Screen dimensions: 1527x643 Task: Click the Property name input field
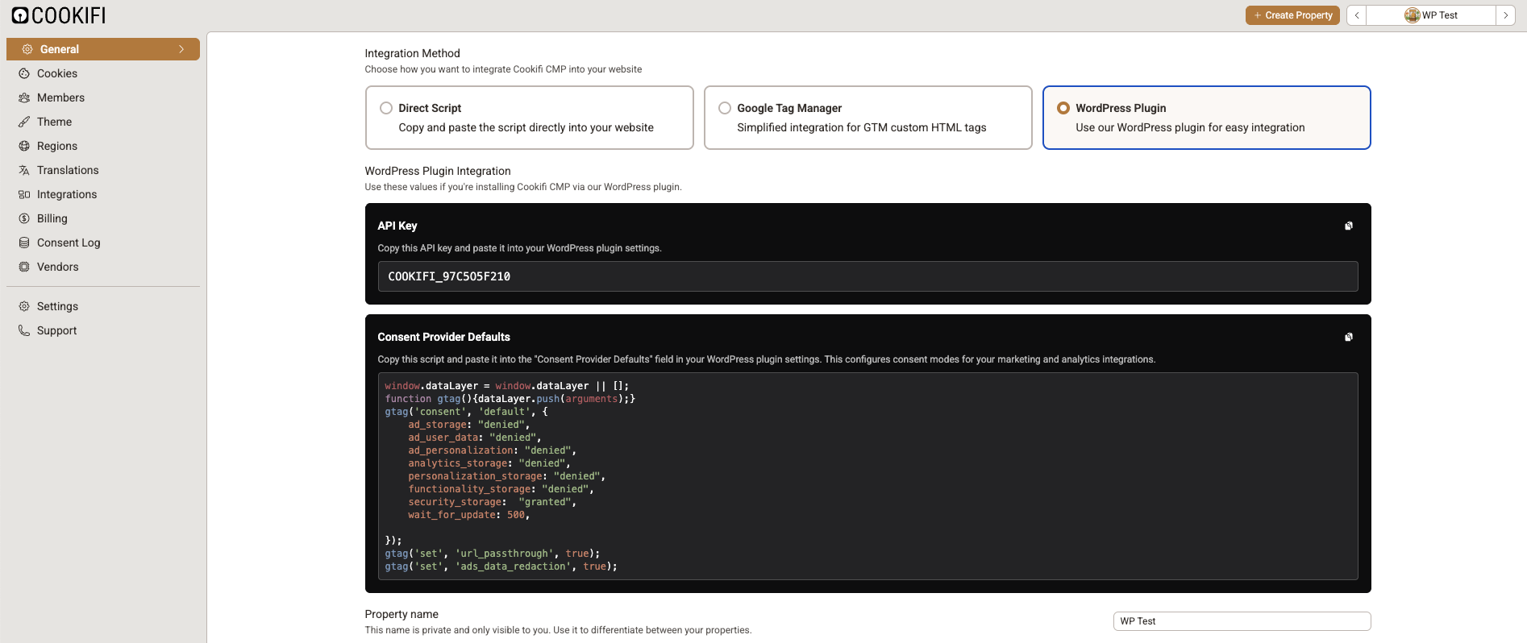click(1242, 621)
